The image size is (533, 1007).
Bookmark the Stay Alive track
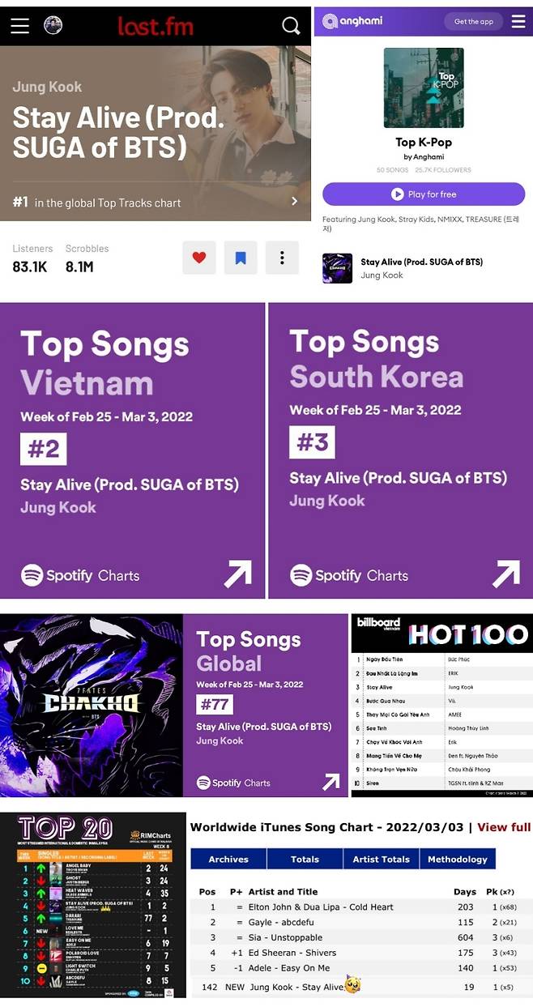pos(240,258)
